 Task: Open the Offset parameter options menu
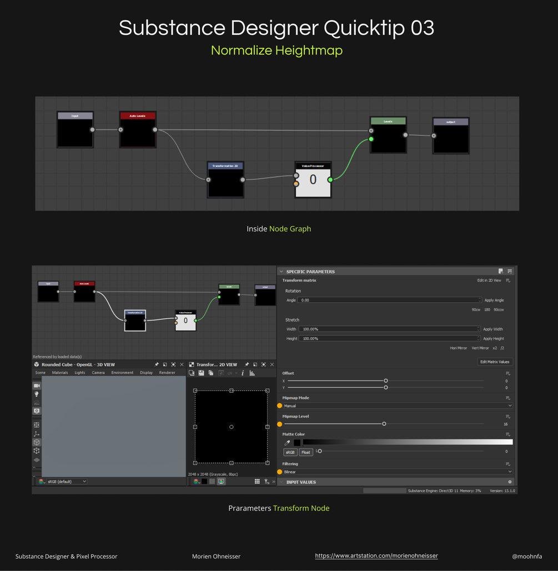508,373
